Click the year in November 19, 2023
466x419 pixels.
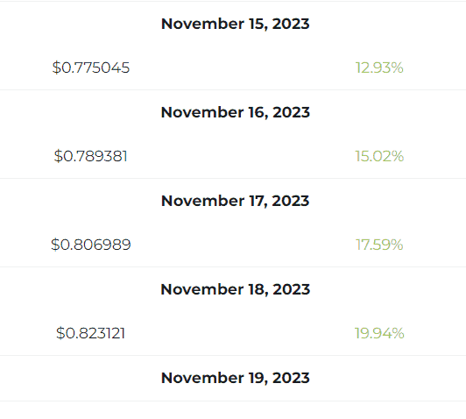click(291, 379)
